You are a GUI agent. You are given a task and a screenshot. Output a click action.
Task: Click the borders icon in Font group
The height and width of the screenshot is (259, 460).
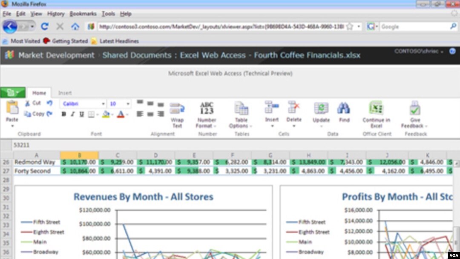pyautogui.click(x=91, y=115)
